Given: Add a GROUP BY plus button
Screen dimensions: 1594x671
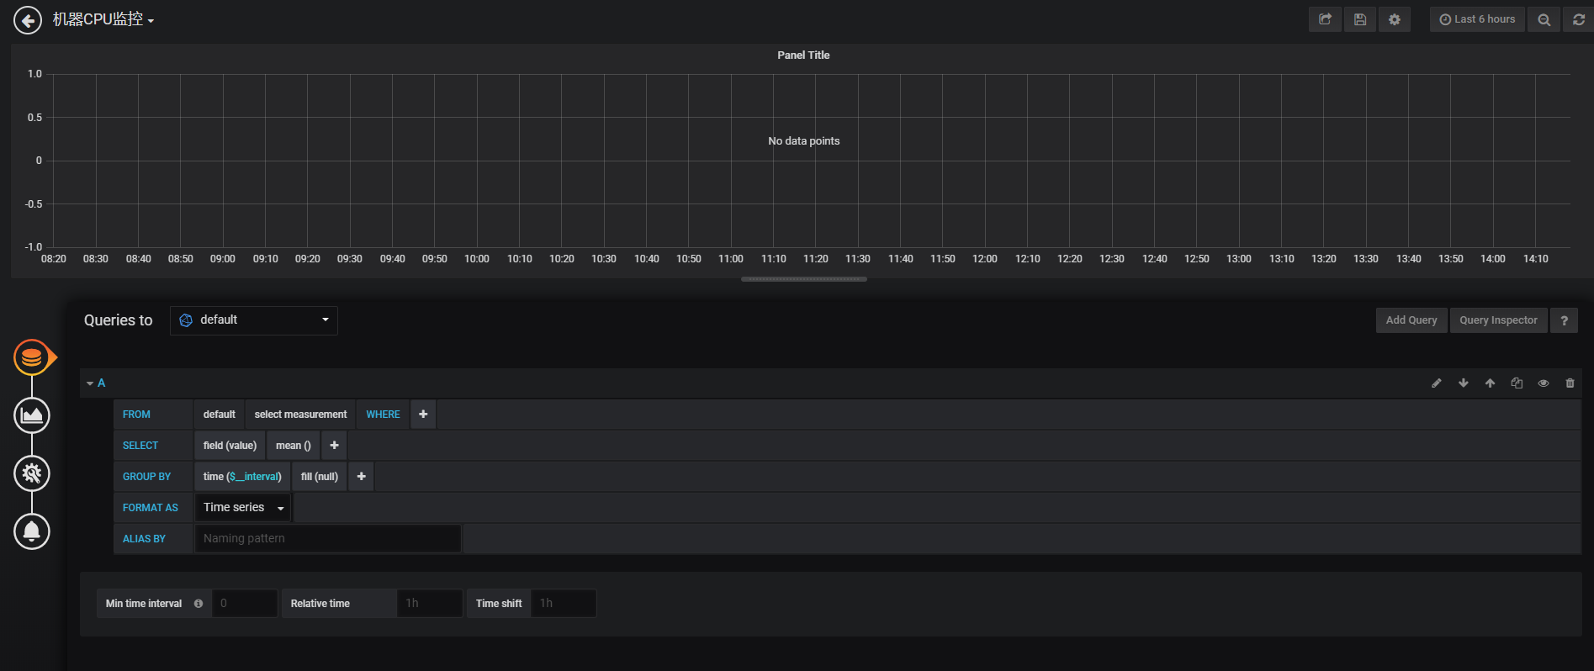Looking at the screenshot, I should pos(361,477).
